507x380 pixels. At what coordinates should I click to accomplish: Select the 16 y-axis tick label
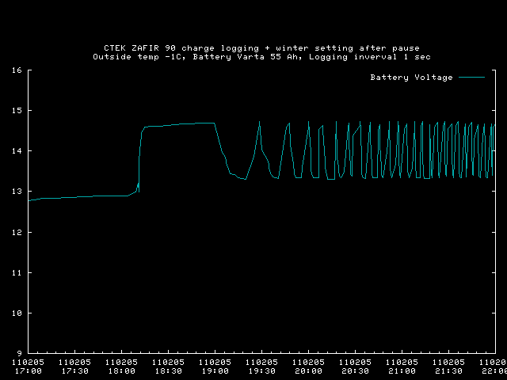tap(17, 70)
